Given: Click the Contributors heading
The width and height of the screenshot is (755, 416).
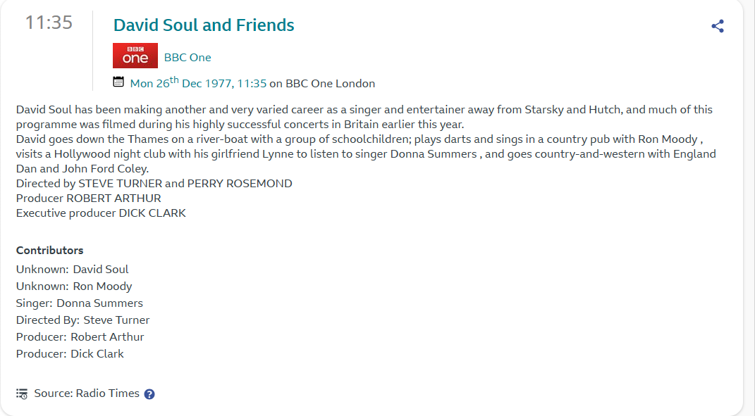Looking at the screenshot, I should tap(49, 251).
